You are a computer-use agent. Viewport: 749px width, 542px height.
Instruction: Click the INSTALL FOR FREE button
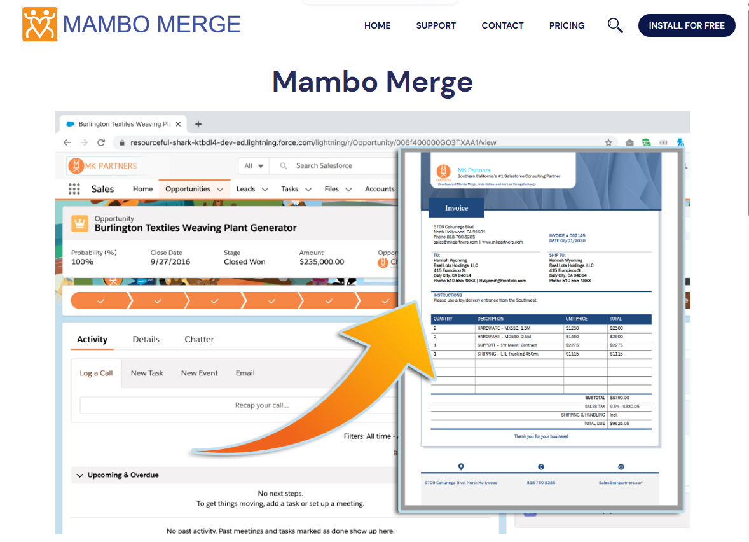(x=687, y=25)
